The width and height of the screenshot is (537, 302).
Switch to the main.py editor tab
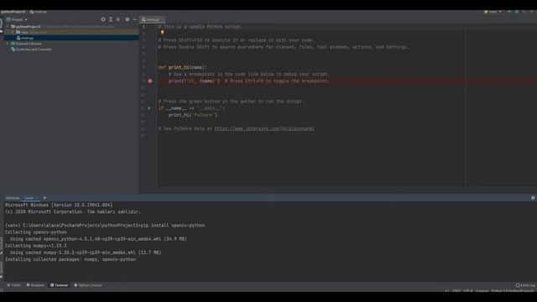pos(151,19)
